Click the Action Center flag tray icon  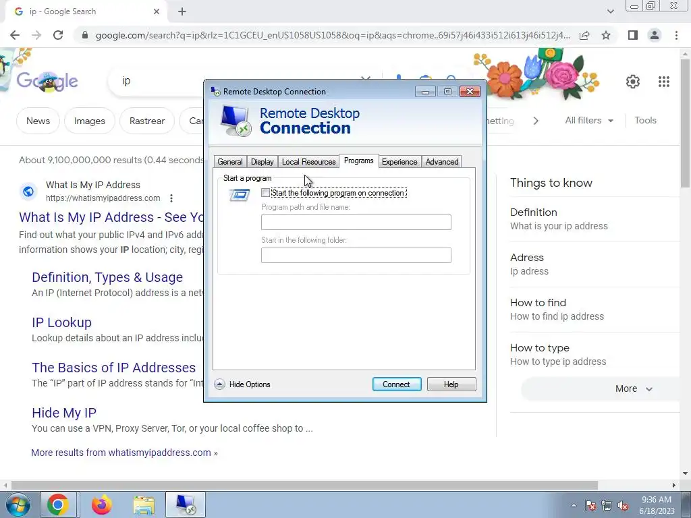(590, 505)
